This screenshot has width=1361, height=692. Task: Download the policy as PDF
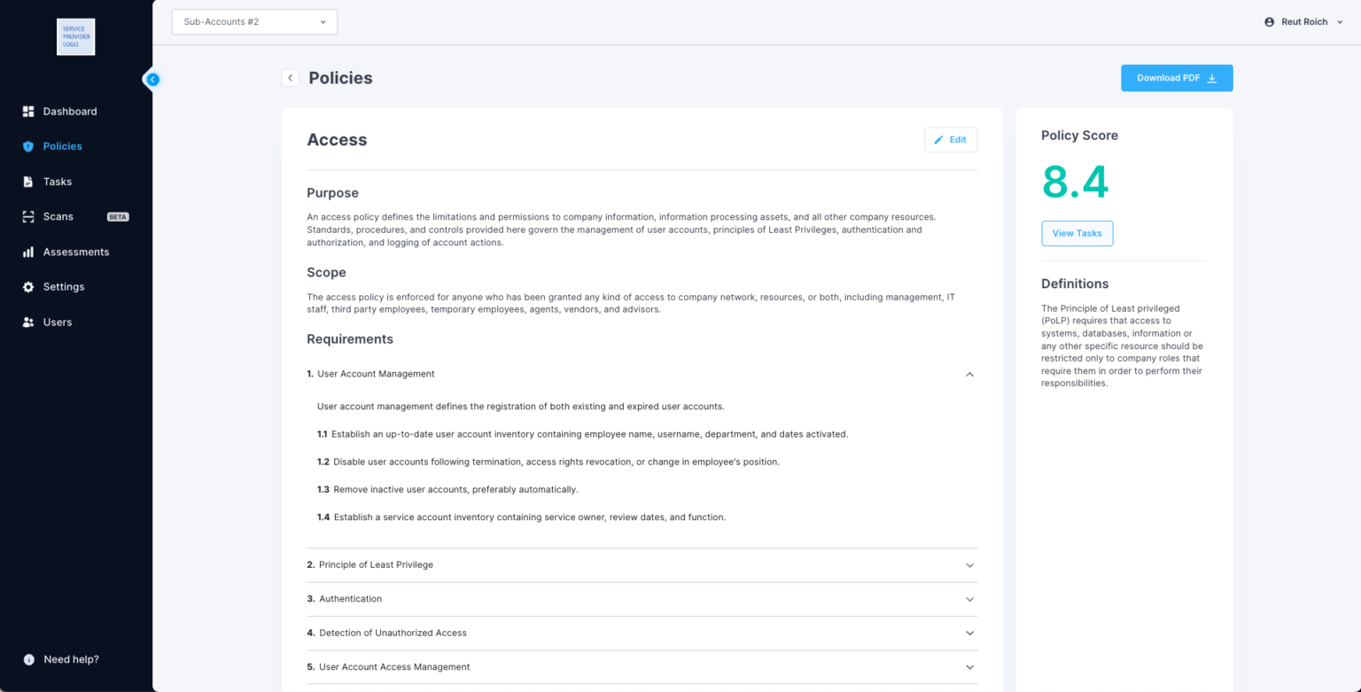click(x=1176, y=77)
